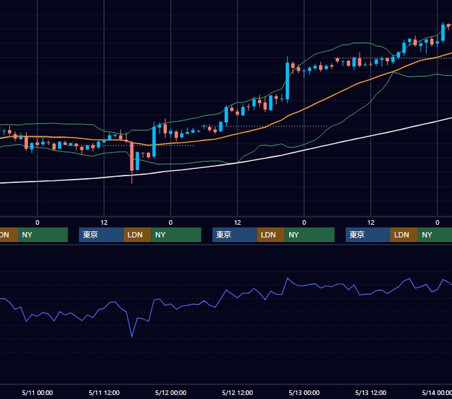The image size is (452, 399).
Task: Select the LDN session block on 5/12
Action: (271, 235)
